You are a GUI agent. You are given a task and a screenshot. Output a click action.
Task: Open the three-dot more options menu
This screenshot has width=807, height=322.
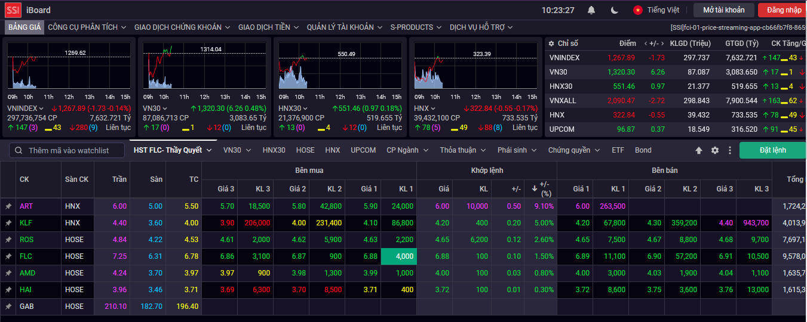click(x=729, y=150)
